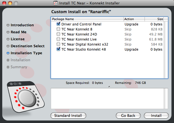Click the TC Near knob logo image
The image size is (174, 123).
point(26,97)
